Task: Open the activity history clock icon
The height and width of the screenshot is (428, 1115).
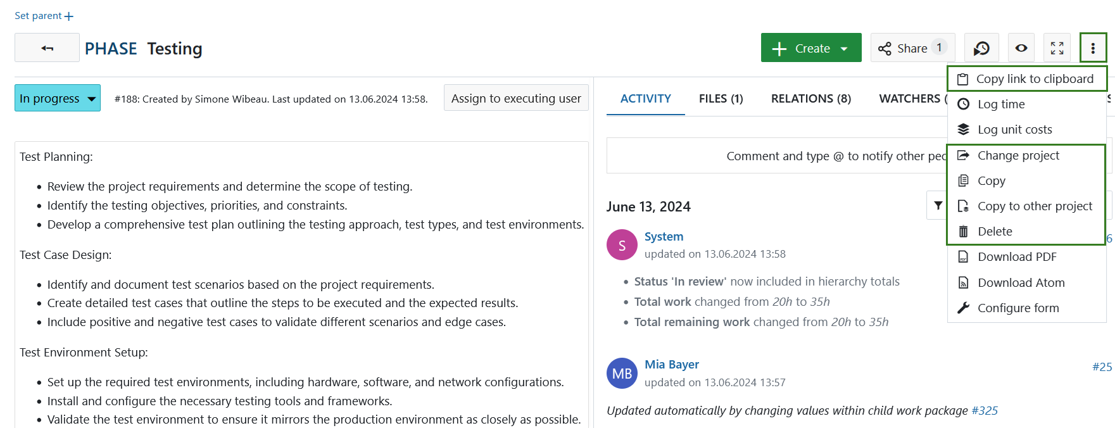Action: 981,48
